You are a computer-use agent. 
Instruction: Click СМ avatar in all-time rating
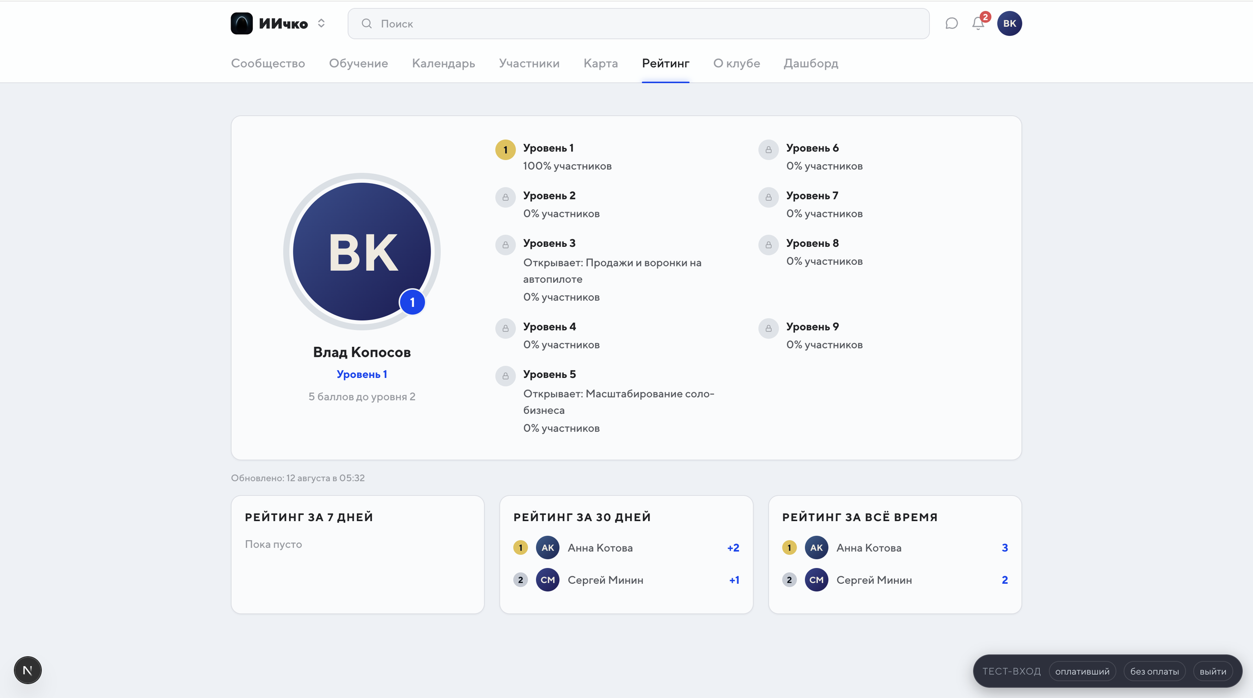coord(817,580)
